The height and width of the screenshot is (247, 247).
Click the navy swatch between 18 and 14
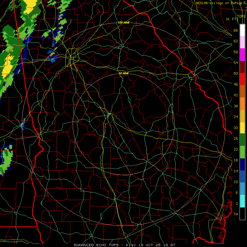(x=242, y=164)
